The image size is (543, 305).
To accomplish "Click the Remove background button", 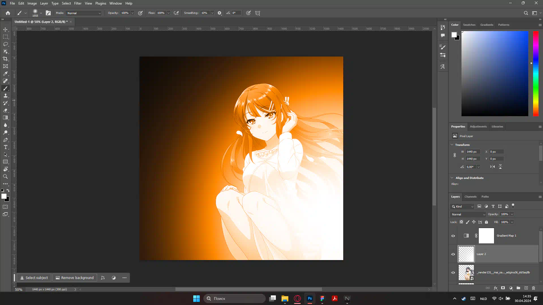I will click(75, 278).
